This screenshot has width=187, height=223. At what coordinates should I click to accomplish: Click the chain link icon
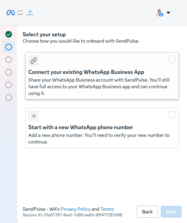[x=34, y=61]
